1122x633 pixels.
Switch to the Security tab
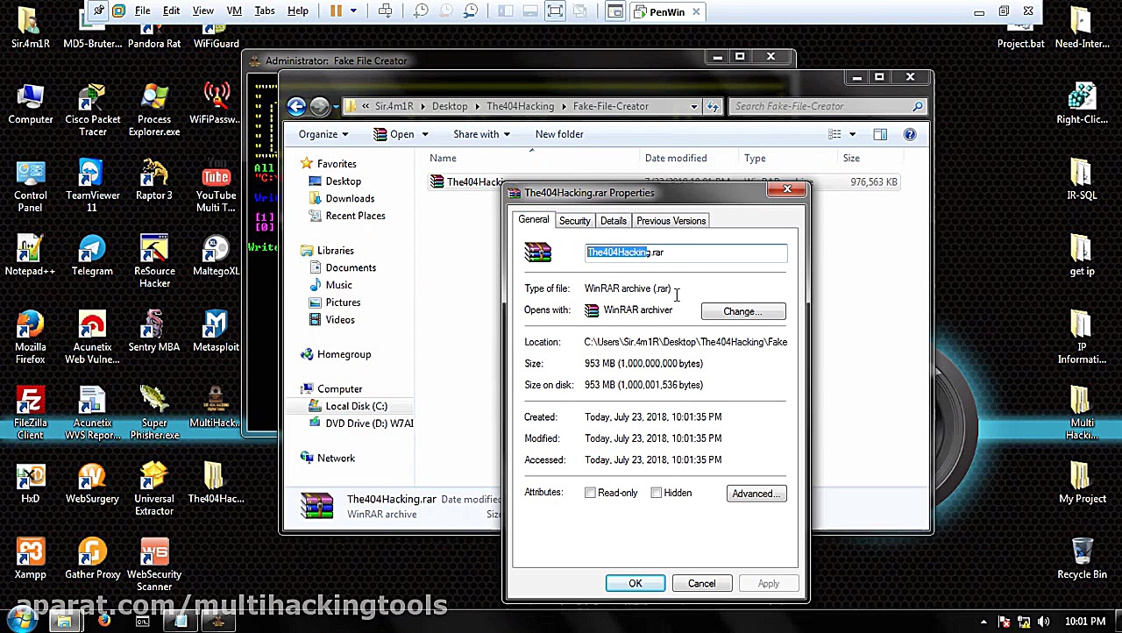574,220
